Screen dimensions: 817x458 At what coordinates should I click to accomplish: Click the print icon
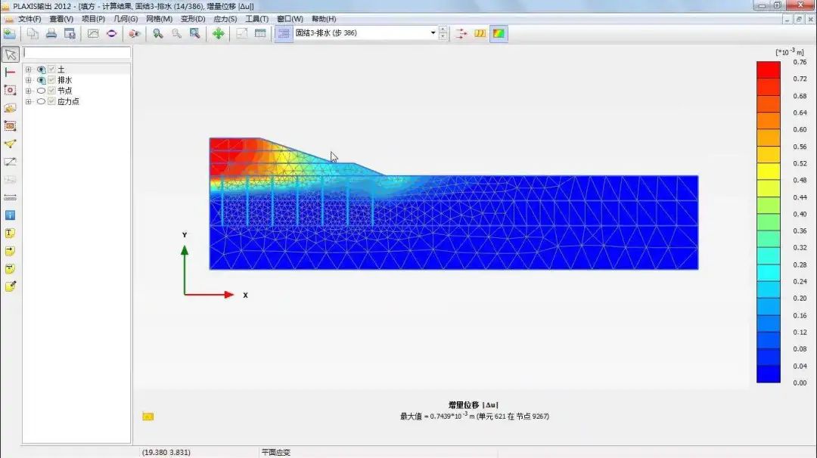51,33
